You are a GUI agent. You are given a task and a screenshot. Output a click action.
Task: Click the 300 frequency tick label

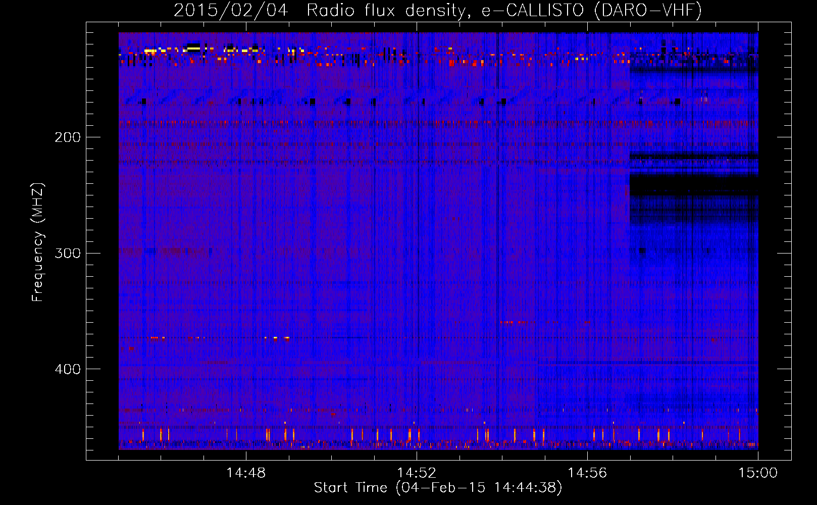pyautogui.click(x=67, y=253)
